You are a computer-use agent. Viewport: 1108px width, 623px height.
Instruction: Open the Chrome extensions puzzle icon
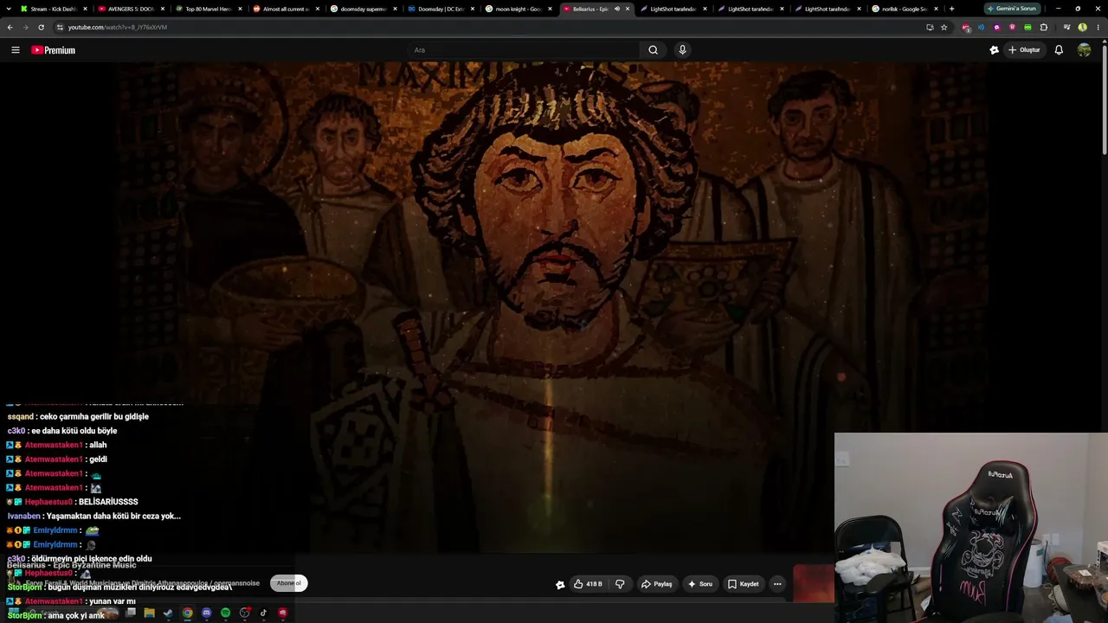click(x=1044, y=27)
